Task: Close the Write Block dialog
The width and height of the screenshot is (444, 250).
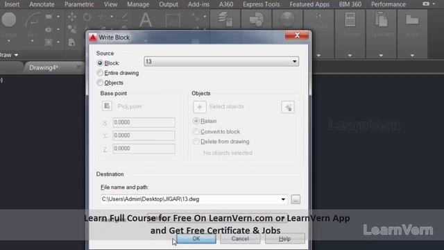Action: point(297,35)
